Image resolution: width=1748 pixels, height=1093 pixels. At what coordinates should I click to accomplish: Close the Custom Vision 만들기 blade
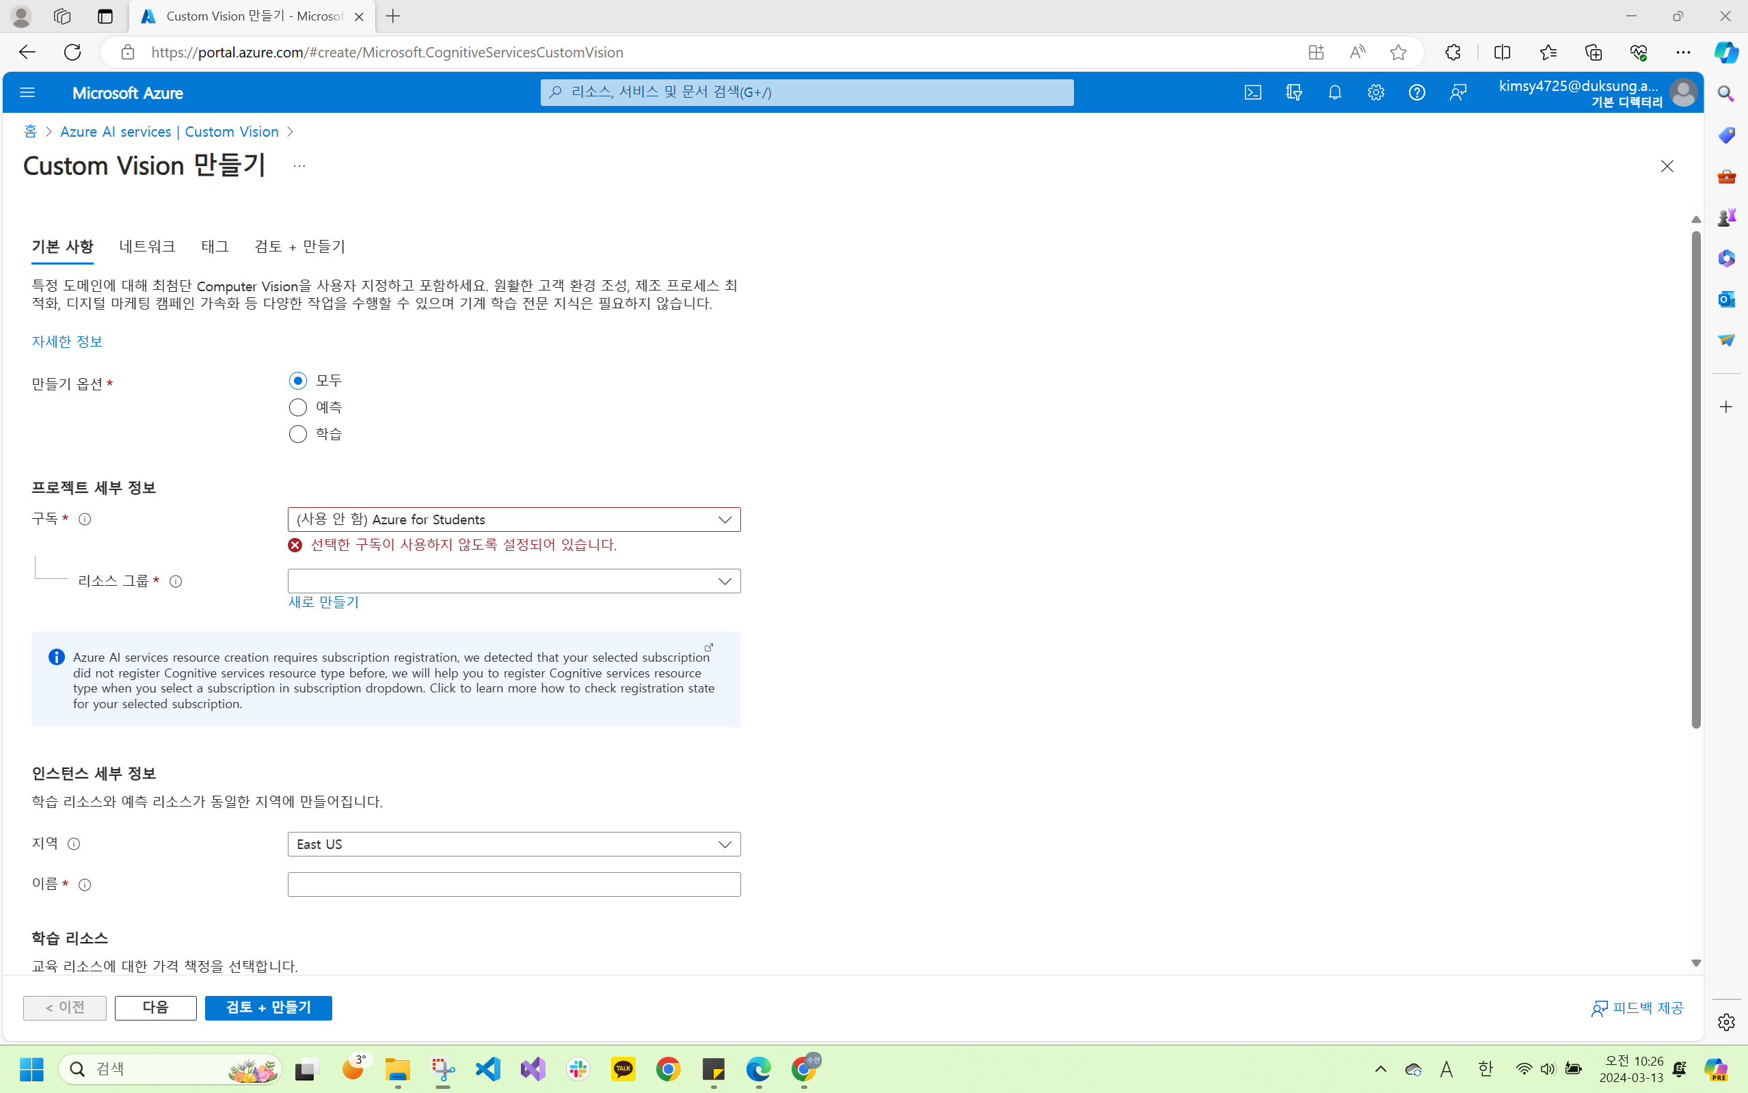point(1667,166)
